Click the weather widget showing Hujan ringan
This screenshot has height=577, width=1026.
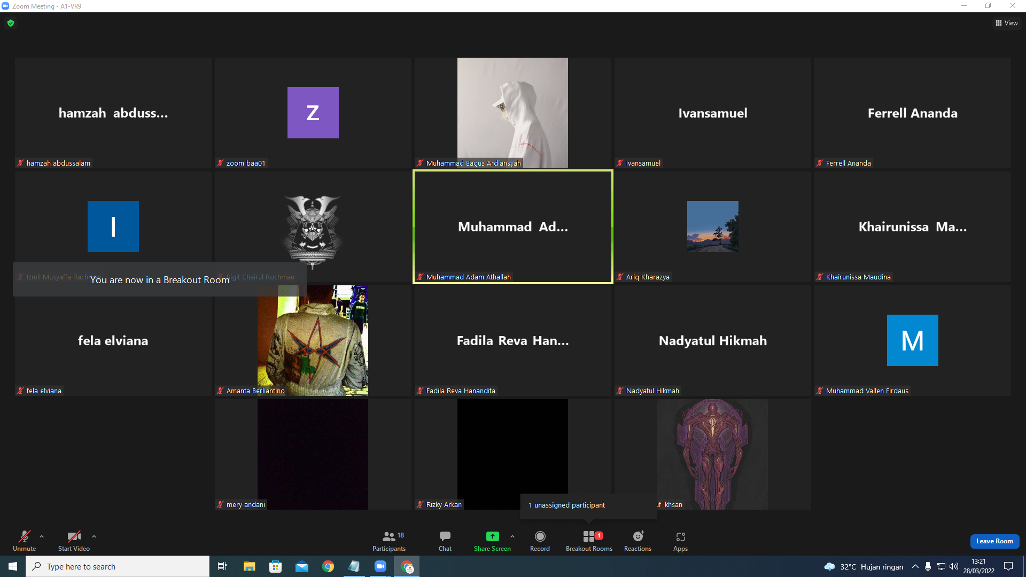(x=864, y=566)
